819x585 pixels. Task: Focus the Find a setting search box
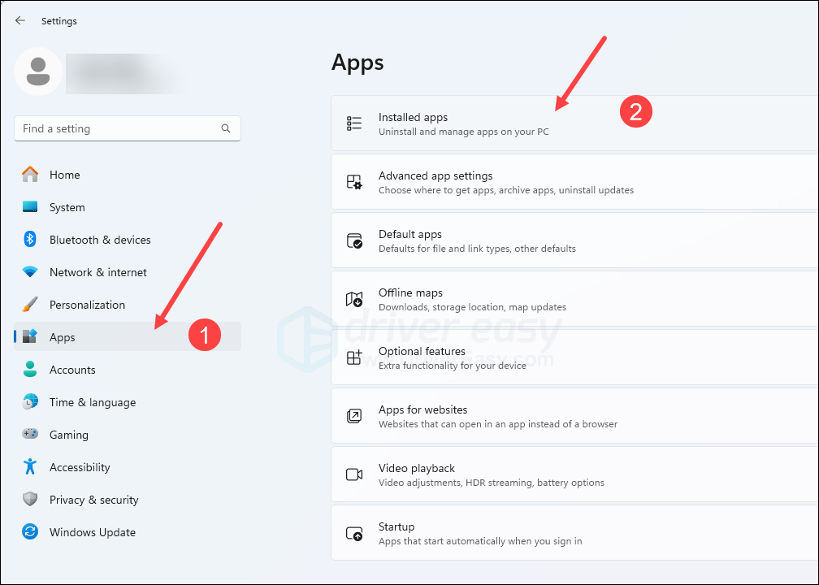click(118, 128)
